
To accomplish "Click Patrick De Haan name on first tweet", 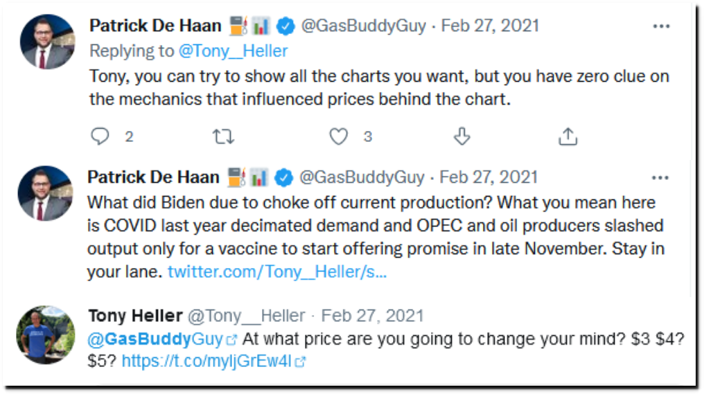I will pyautogui.click(x=155, y=26).
